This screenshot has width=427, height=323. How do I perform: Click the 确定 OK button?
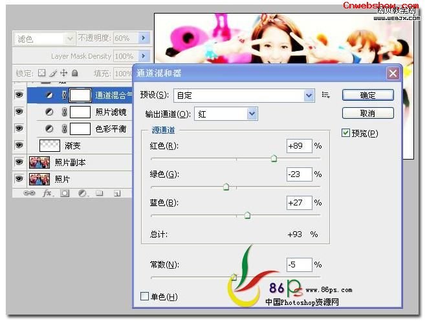[x=367, y=95]
